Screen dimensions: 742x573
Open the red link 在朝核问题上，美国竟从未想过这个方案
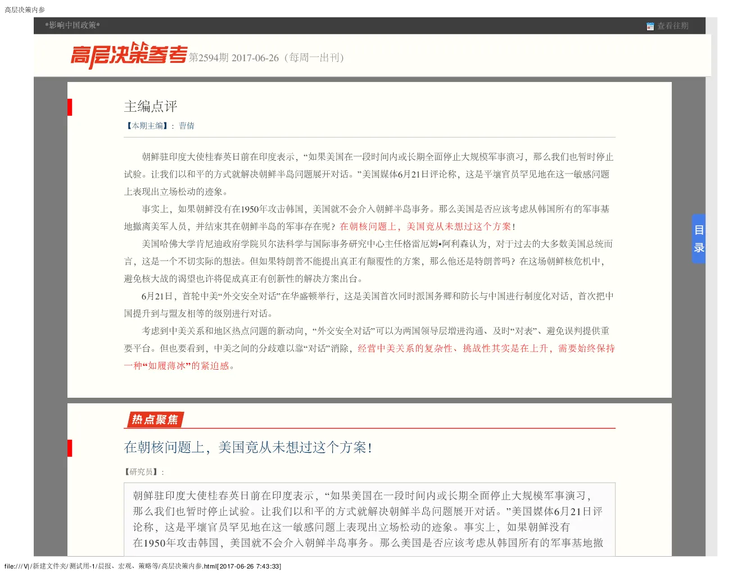[426, 226]
